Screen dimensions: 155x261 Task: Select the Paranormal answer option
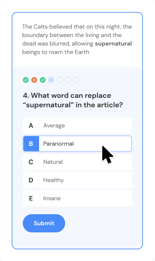pos(77,144)
